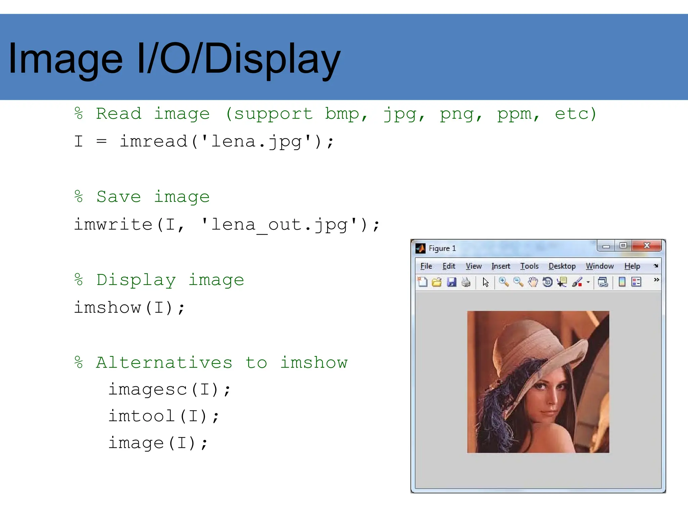Insert Colorbar using toolbar icon
The height and width of the screenshot is (516, 688).
[622, 282]
